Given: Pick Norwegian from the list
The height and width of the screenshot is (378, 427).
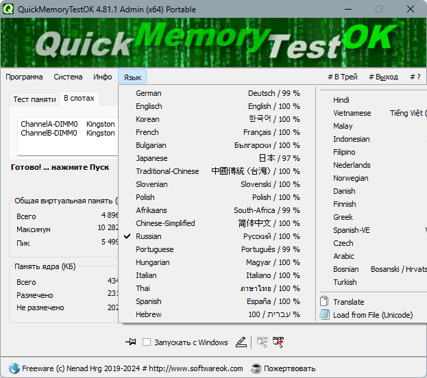Looking at the screenshot, I should click(373, 178).
